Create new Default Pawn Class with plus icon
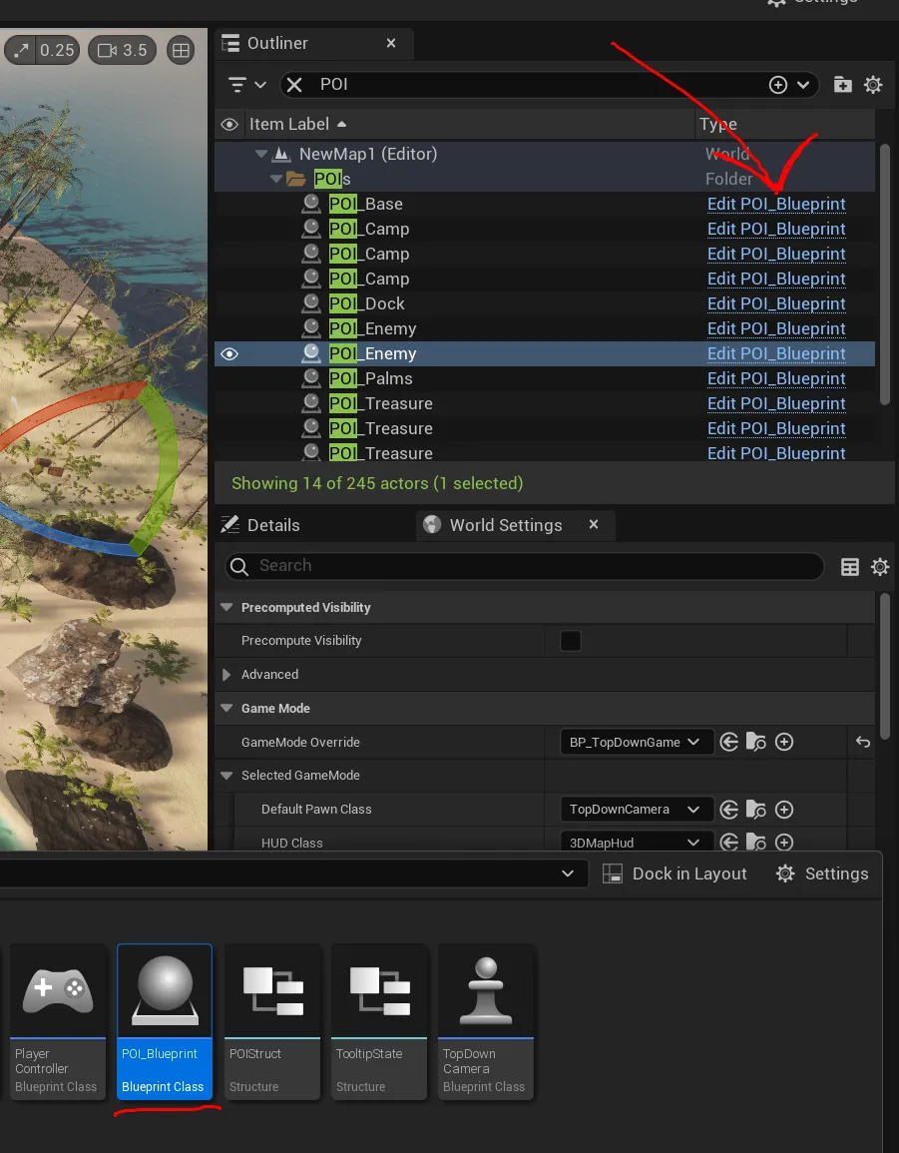This screenshot has height=1153, width=899. pyautogui.click(x=784, y=809)
